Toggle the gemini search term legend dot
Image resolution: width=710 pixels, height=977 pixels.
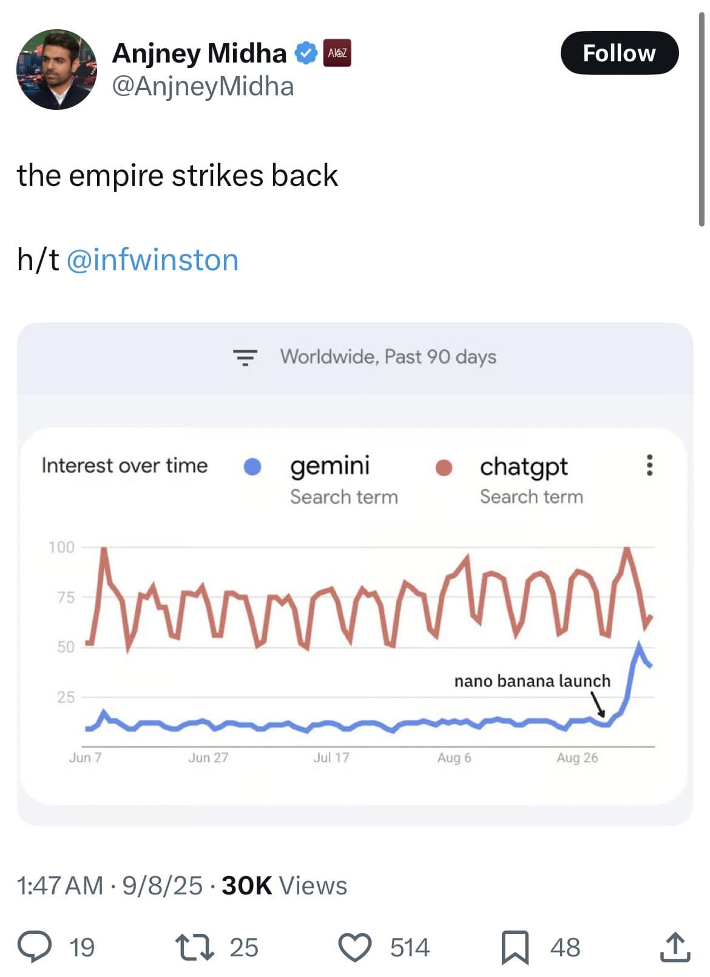click(253, 467)
